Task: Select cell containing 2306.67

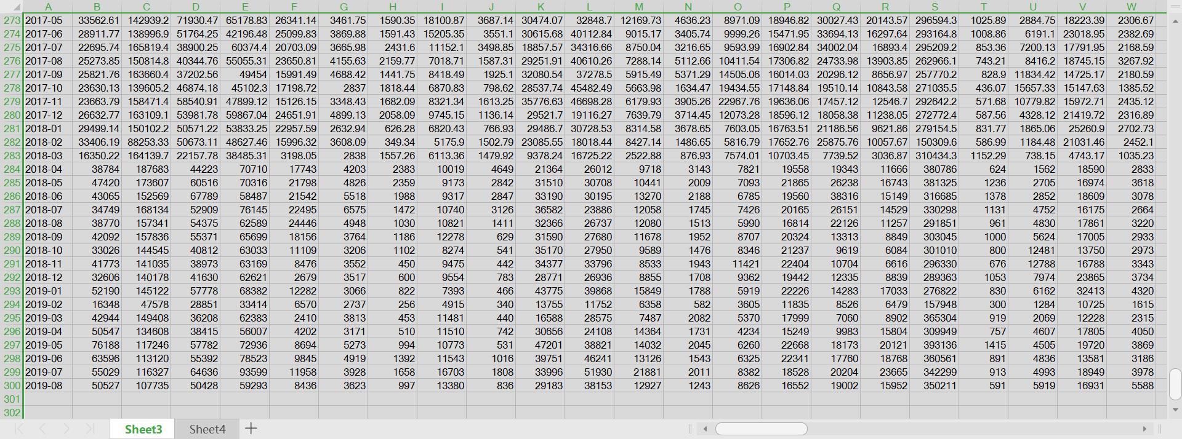Action: coord(1132,20)
